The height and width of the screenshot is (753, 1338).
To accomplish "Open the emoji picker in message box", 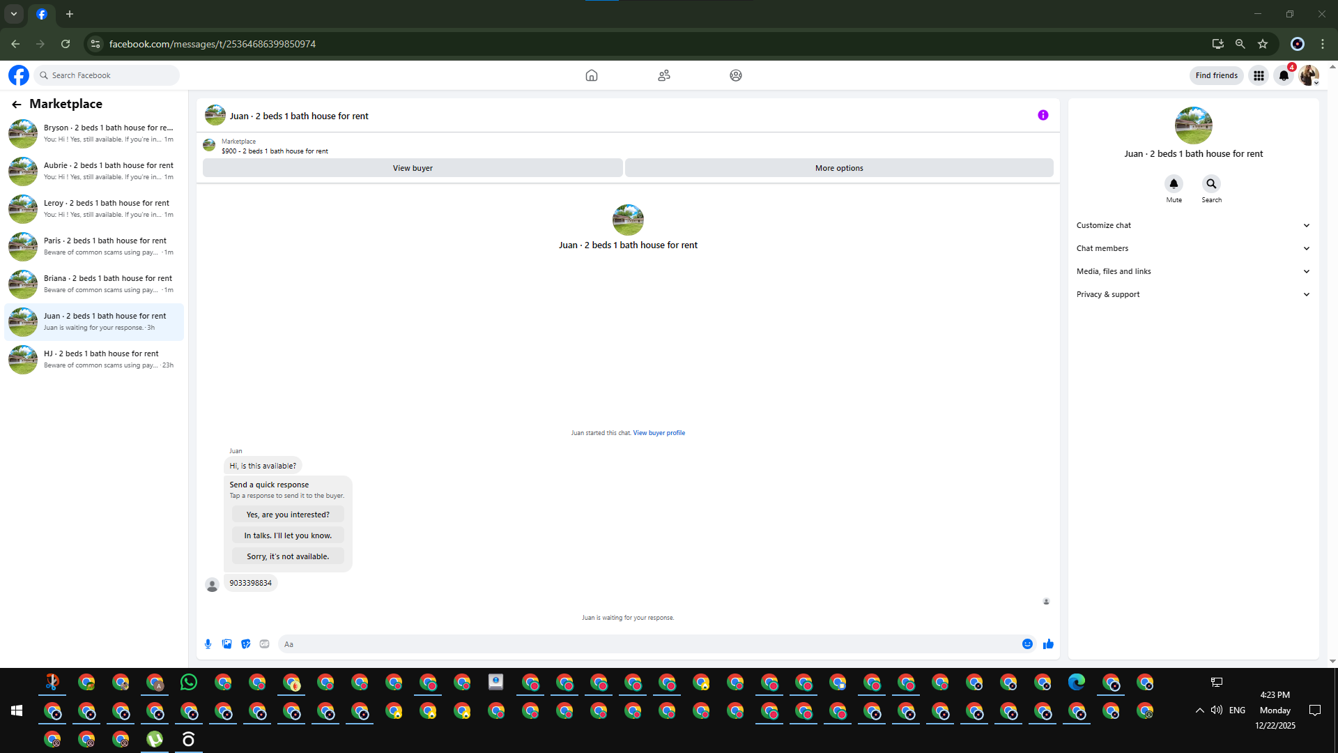I will pos(1027,644).
